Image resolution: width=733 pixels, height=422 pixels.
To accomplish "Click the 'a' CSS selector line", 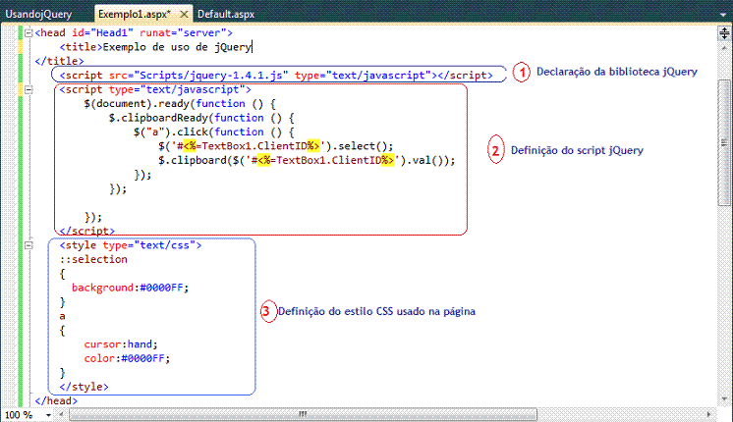I will [62, 316].
